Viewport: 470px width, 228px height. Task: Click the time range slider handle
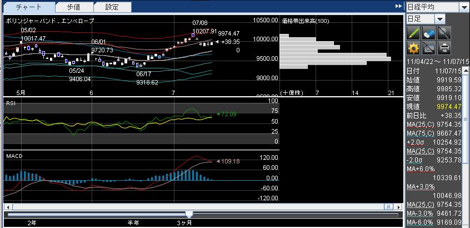coord(189,214)
